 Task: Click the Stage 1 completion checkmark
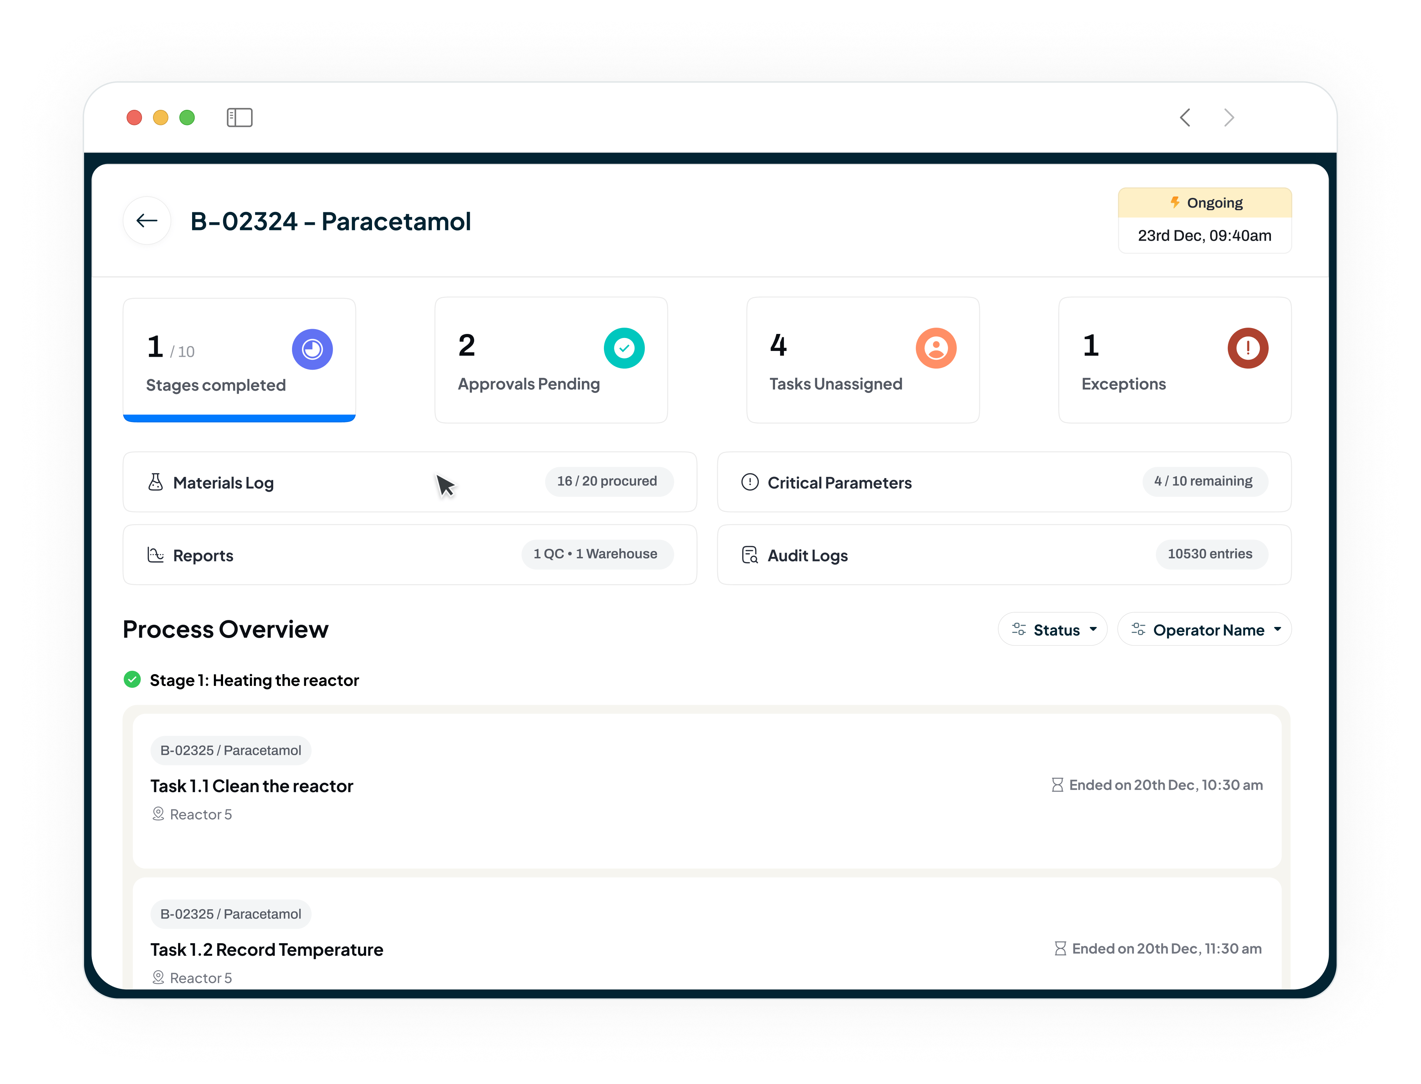pos(132,679)
